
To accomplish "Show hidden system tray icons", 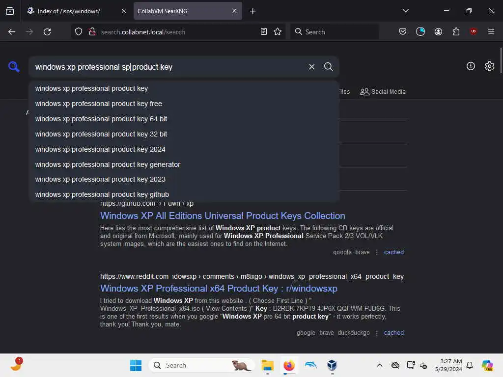I will click(380, 365).
